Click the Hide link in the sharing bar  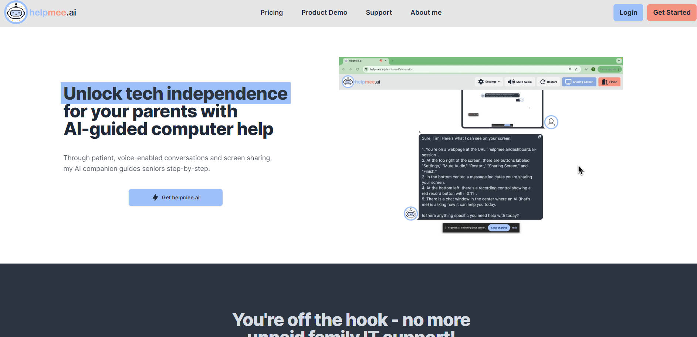coord(514,228)
